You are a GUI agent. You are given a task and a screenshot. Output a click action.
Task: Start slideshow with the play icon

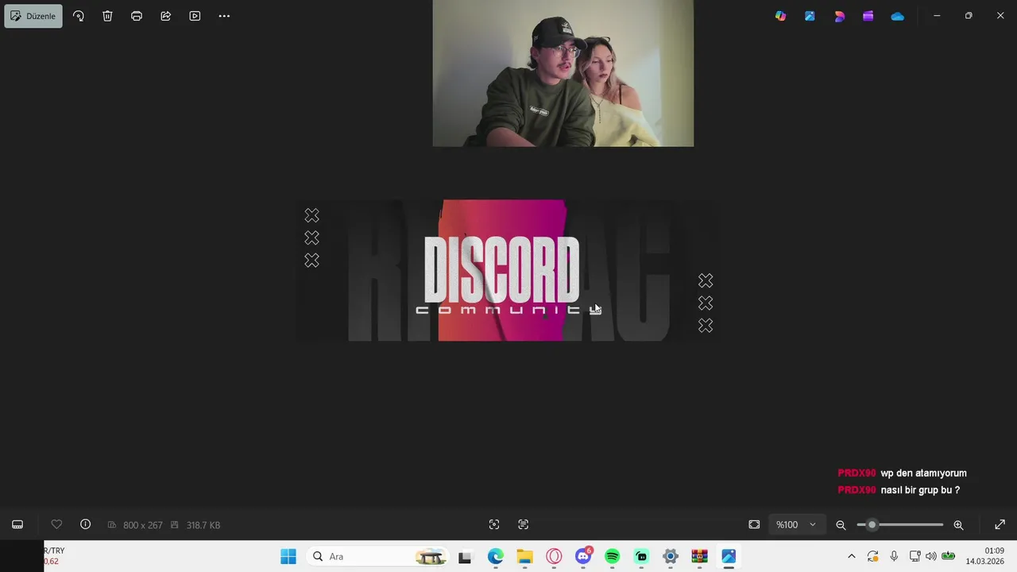tap(195, 16)
